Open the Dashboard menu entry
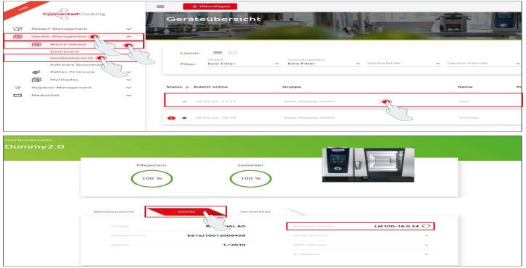Viewport: 526px width, 268px height. tap(65, 51)
